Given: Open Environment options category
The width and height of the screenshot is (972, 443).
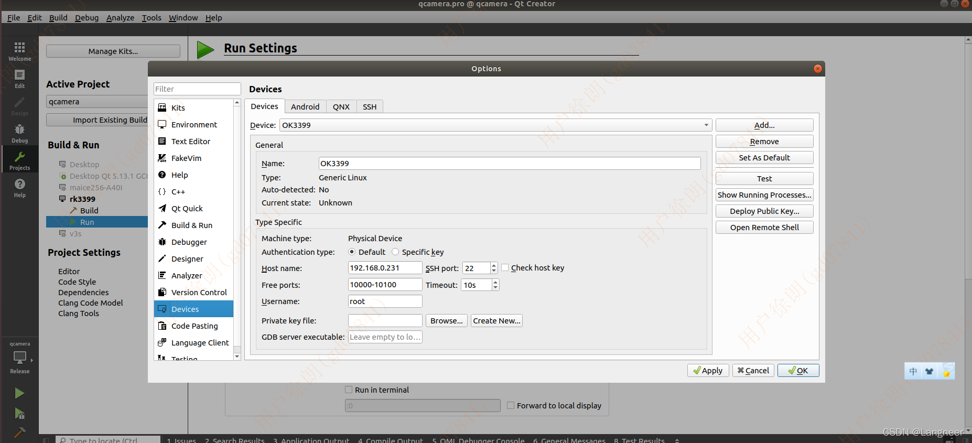Looking at the screenshot, I should click(x=193, y=124).
